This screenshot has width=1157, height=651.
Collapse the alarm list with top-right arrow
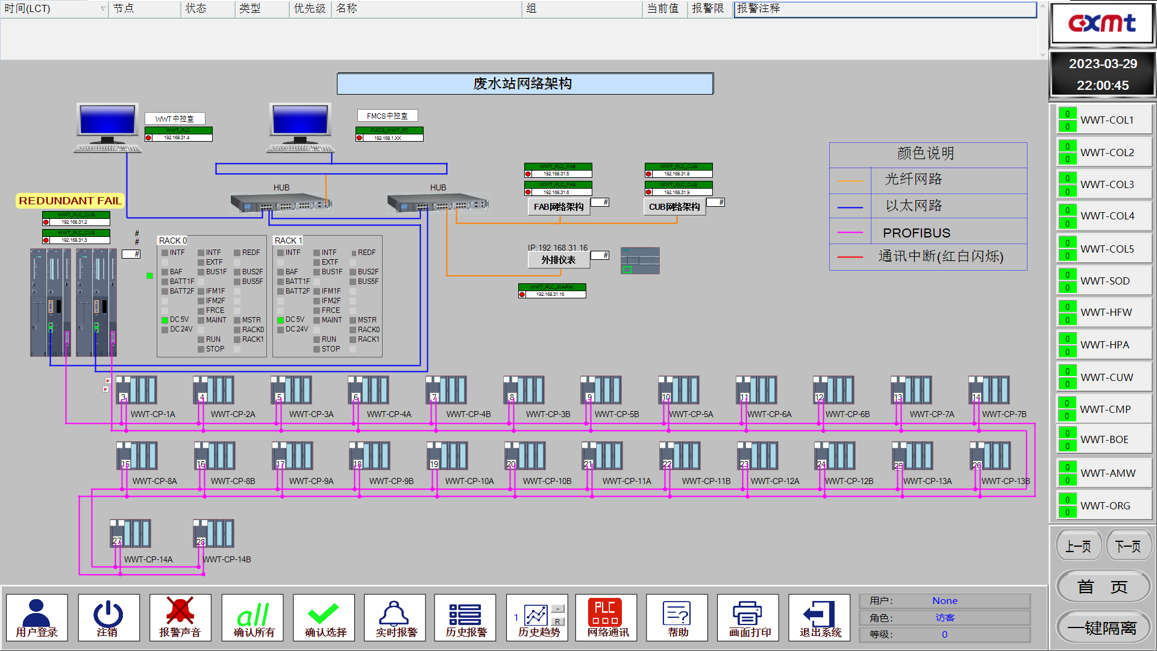click(x=1043, y=7)
